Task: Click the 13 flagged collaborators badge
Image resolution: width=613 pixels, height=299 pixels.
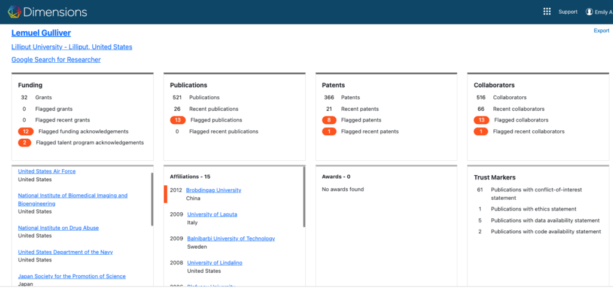Action: (x=481, y=120)
